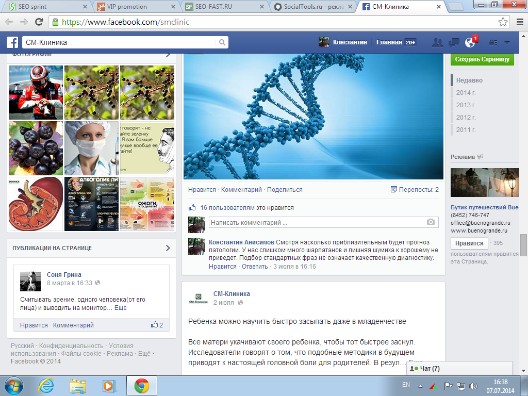The width and height of the screenshot is (528, 396).
Task: Open СМ-Клиника post author link
Action: pyautogui.click(x=232, y=293)
